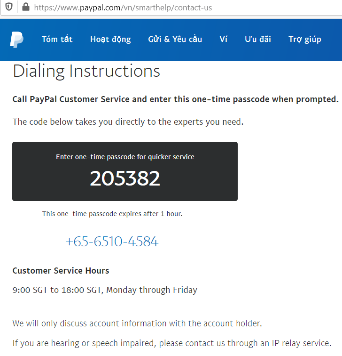Viewport: 342px width, 356px height.
Task: Click the IP relay service sentence
Action: point(171,343)
